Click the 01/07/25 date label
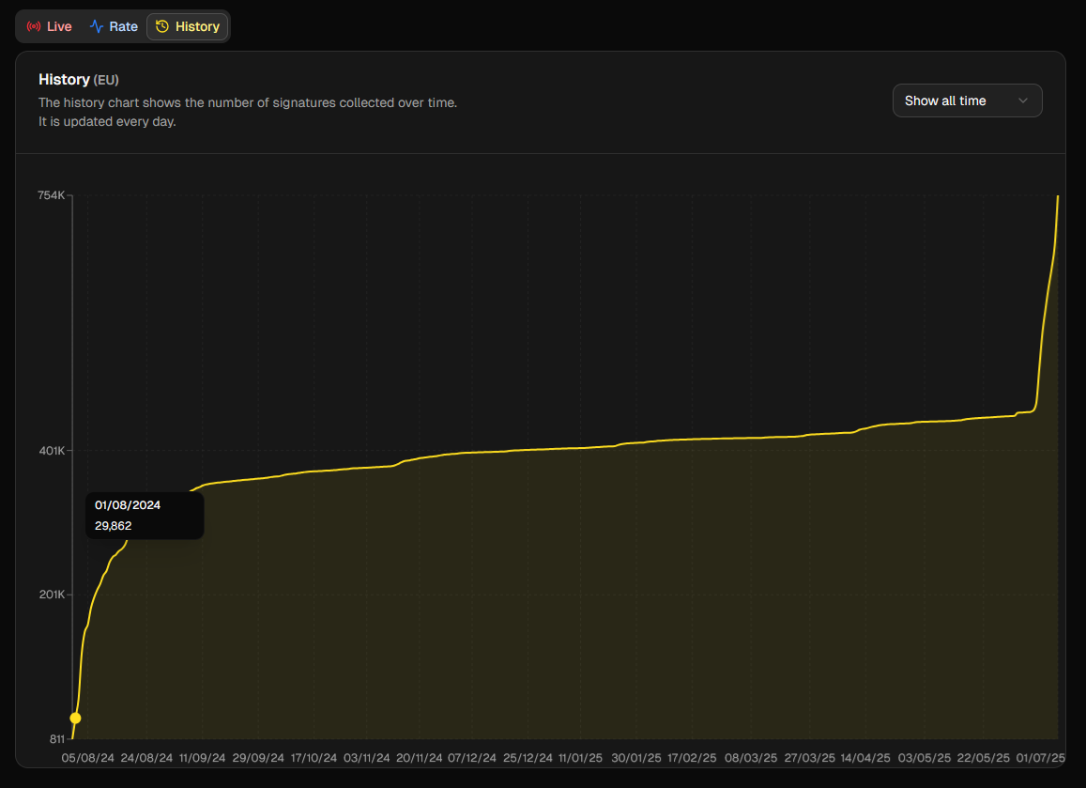 [x=1040, y=758]
